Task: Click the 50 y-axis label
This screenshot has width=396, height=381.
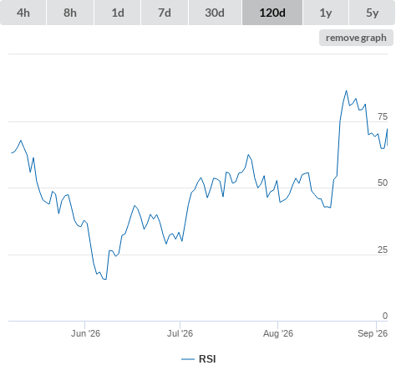Action: pos(383,183)
